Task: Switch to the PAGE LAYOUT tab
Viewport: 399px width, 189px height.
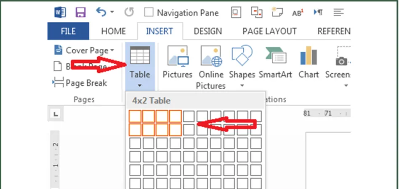Action: 269,31
